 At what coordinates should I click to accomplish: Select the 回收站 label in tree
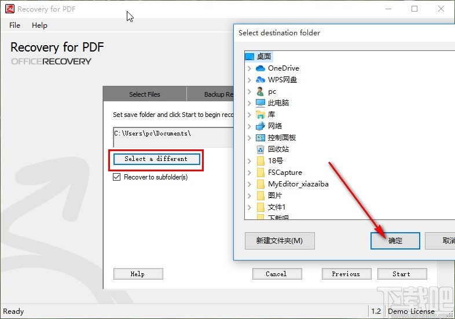click(278, 149)
